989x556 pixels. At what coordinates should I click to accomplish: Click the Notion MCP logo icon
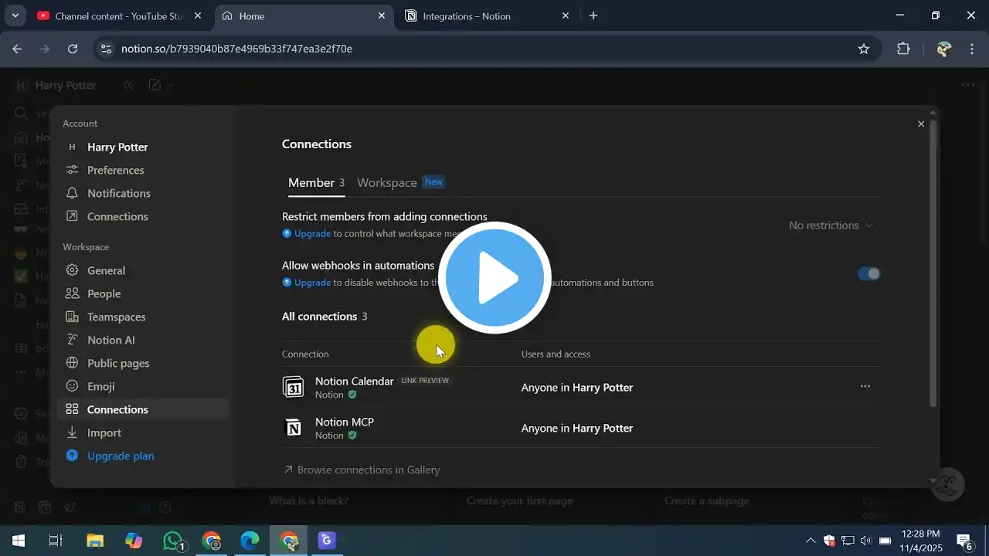pos(294,428)
